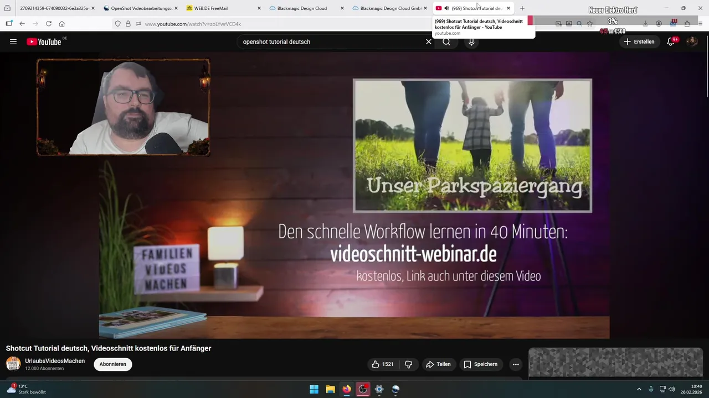Open File Explorer from taskbar

330,389
